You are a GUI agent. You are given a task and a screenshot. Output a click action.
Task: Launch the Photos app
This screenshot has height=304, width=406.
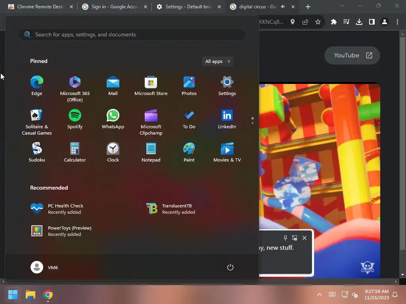point(189,86)
